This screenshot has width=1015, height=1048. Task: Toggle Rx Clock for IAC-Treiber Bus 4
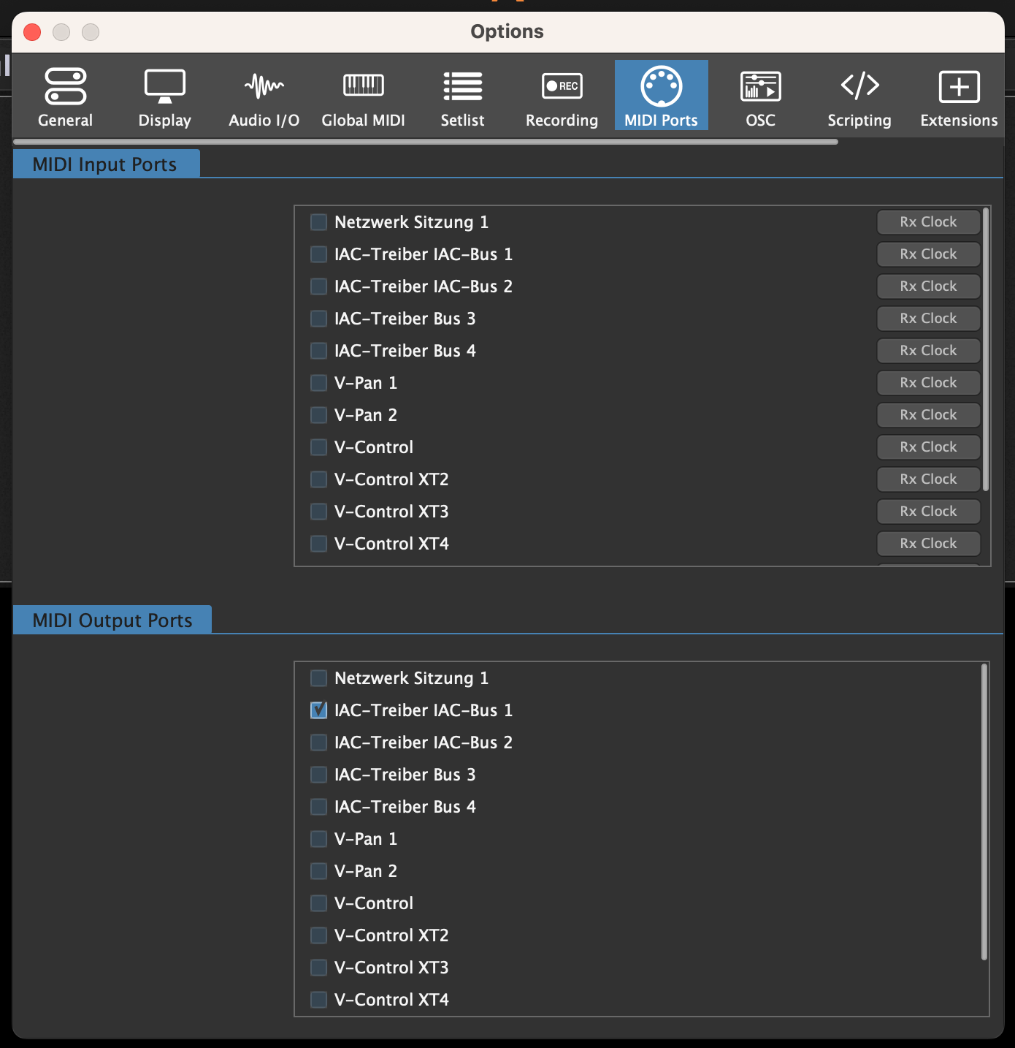pos(928,351)
